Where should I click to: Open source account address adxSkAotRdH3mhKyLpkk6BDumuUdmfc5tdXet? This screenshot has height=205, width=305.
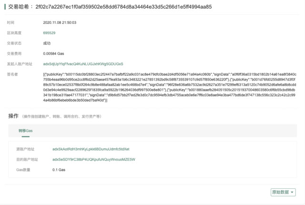(x=91, y=149)
